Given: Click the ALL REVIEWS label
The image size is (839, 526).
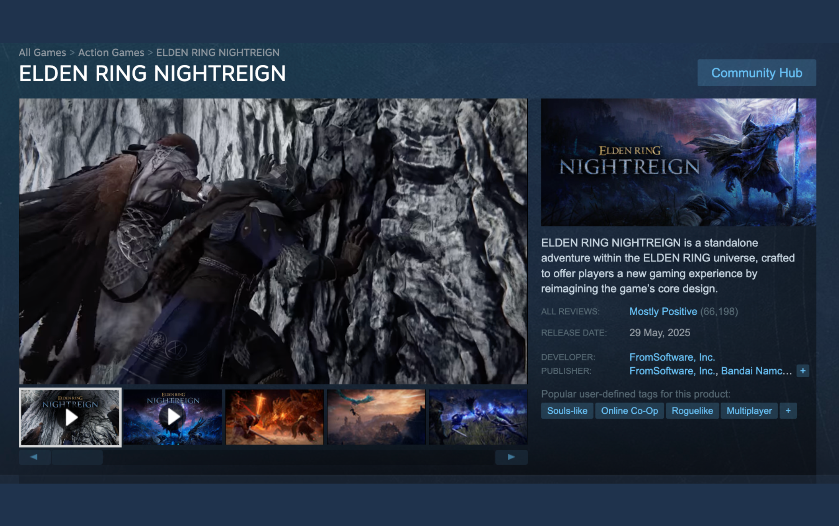Looking at the screenshot, I should (570, 311).
